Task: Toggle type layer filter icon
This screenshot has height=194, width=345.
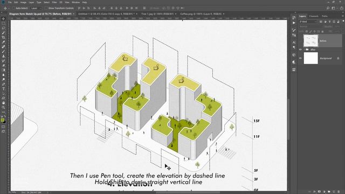Action: [x=329, y=22]
